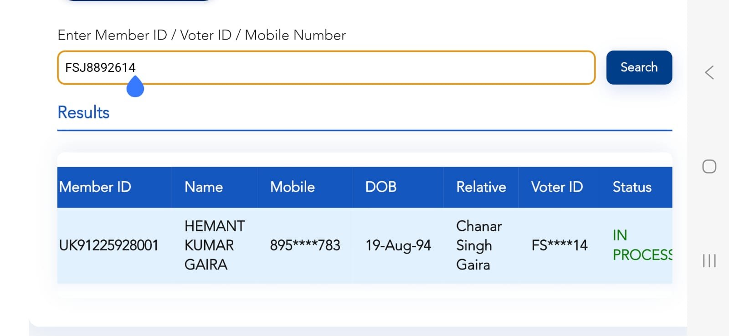Open recent apps with three-bar icon
The height and width of the screenshot is (336, 729).
[709, 260]
